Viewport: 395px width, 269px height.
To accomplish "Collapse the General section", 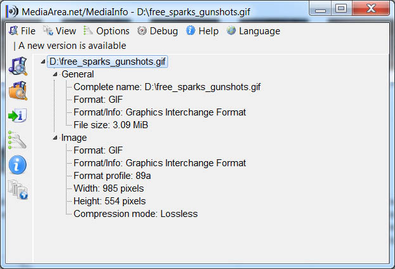I will [55, 74].
